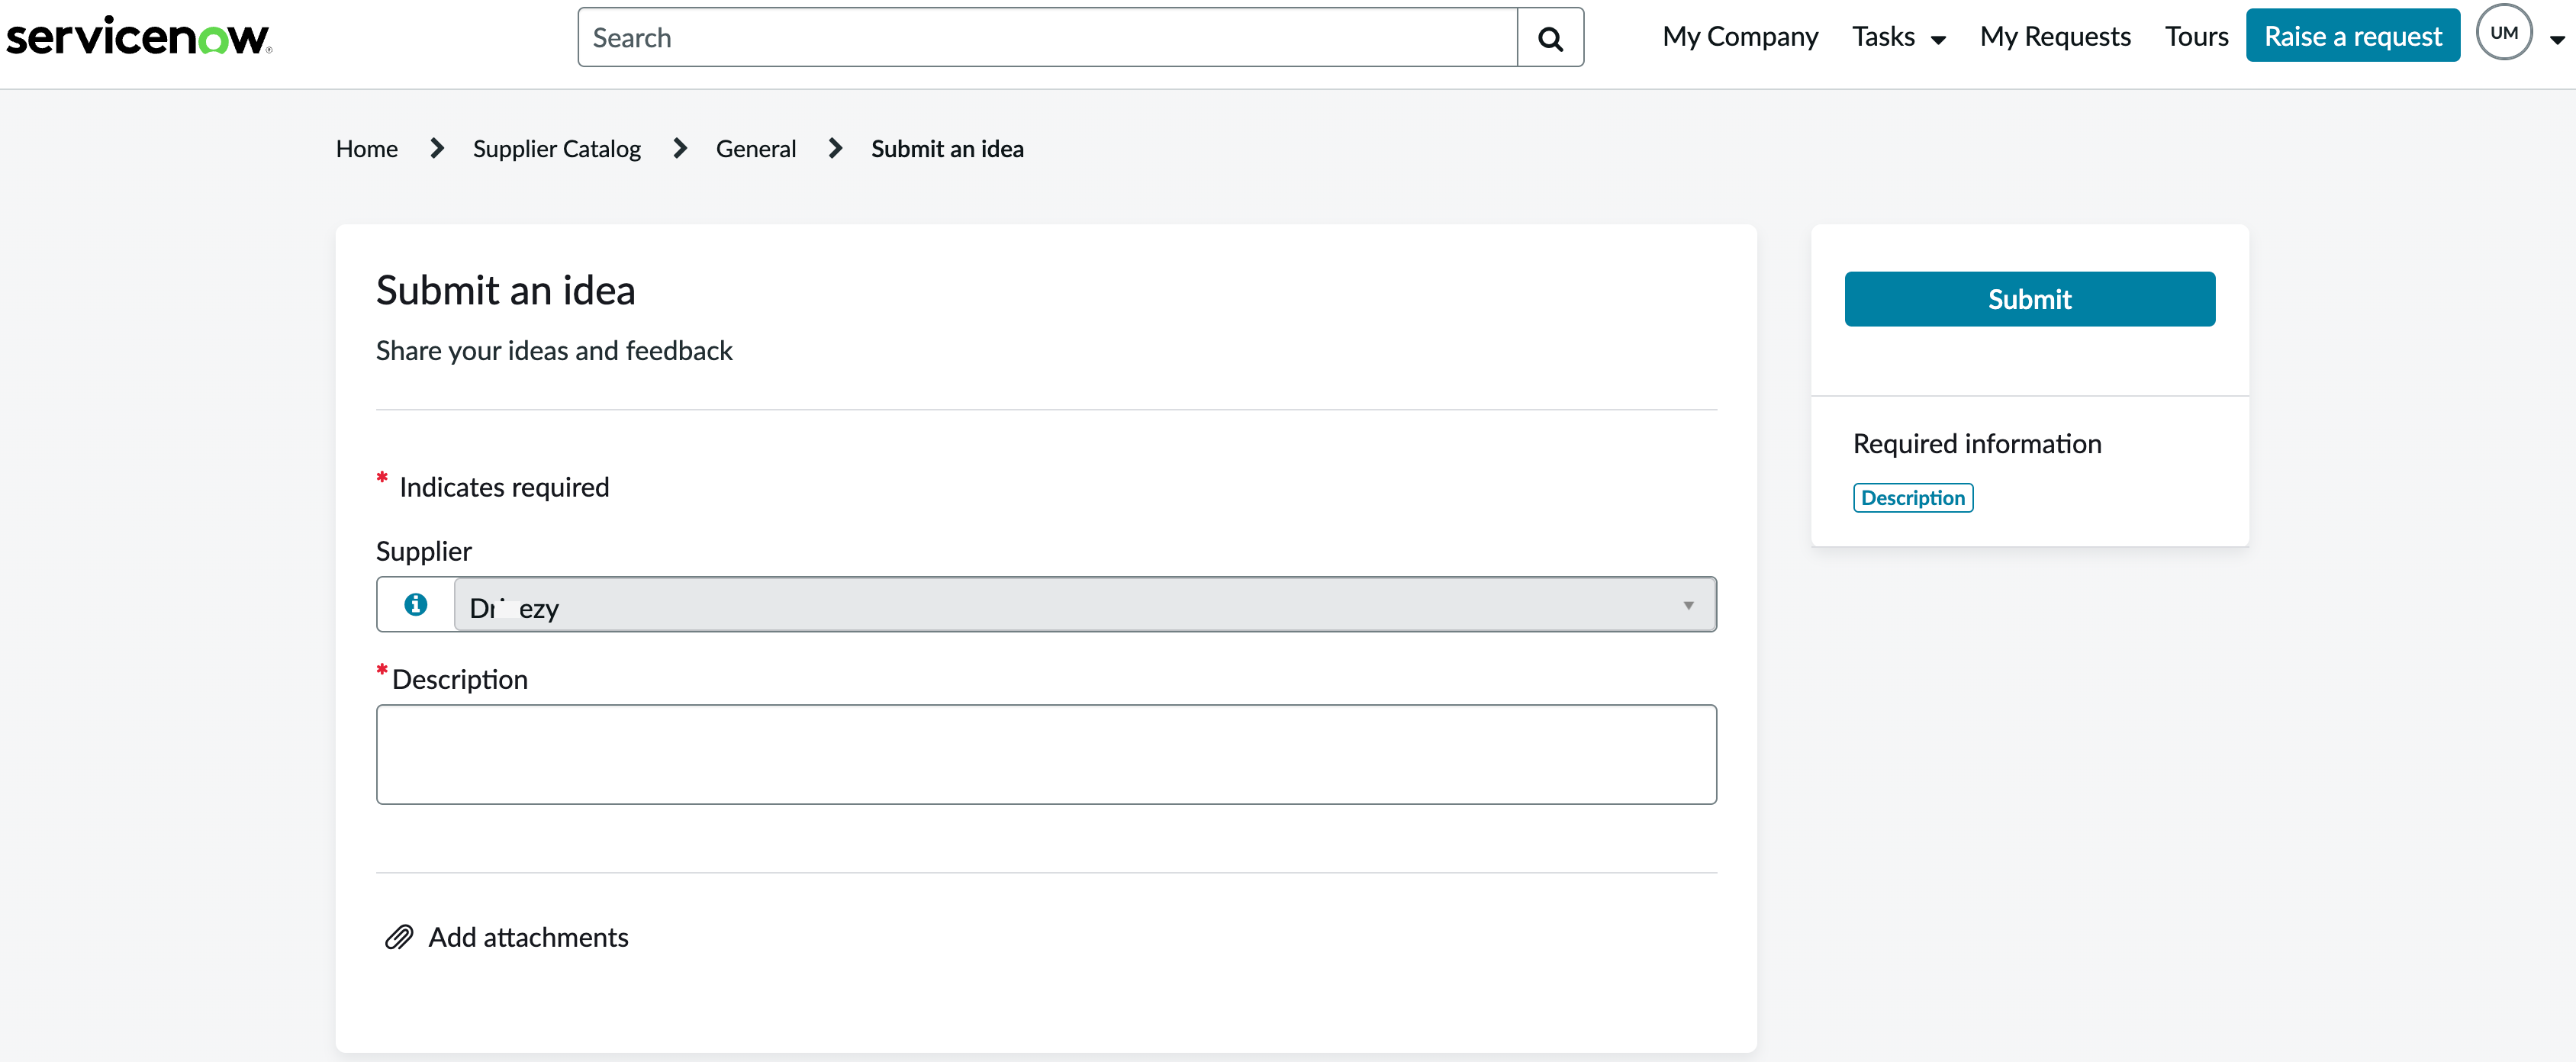Open the Supplier dropdown selector
The height and width of the screenshot is (1062, 2576).
(1085, 604)
